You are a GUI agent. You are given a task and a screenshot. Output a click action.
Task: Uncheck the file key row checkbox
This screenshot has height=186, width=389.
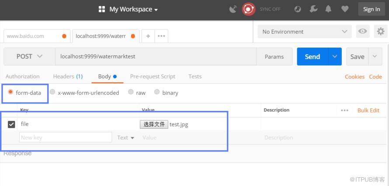tap(11, 124)
